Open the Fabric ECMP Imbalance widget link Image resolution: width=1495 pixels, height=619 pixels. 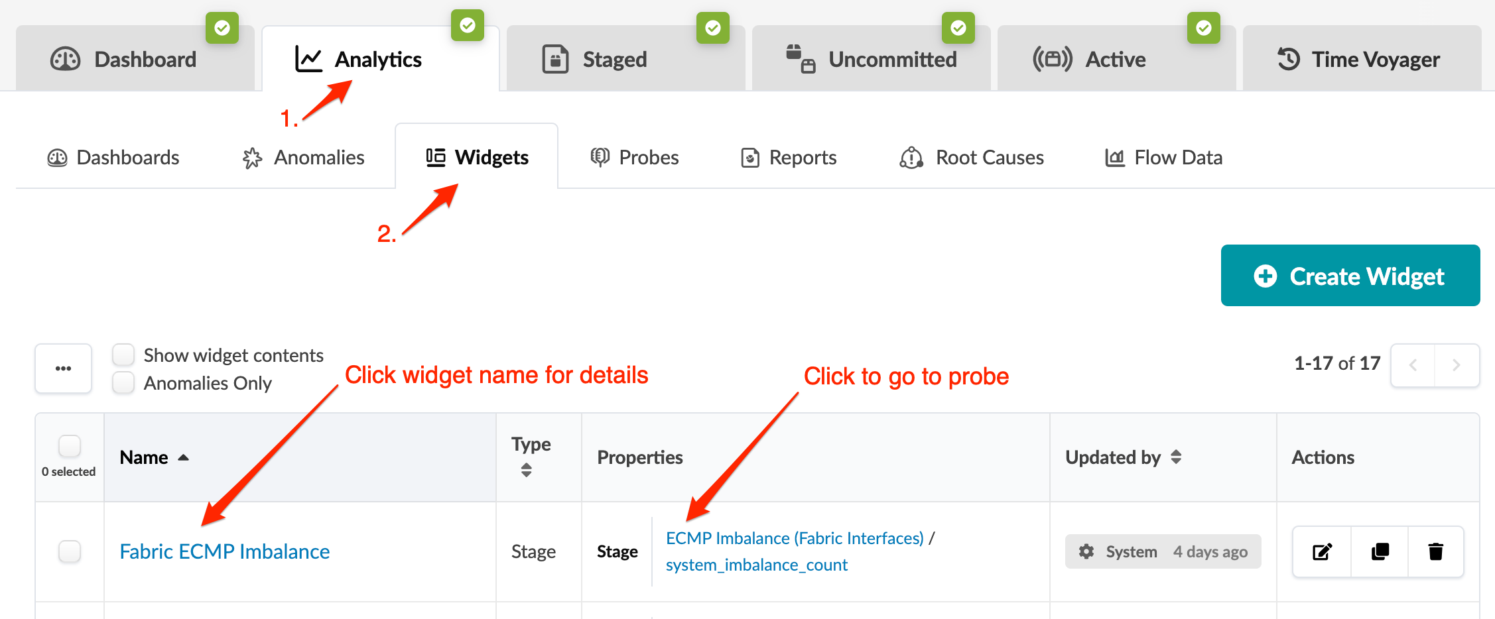[x=224, y=551]
